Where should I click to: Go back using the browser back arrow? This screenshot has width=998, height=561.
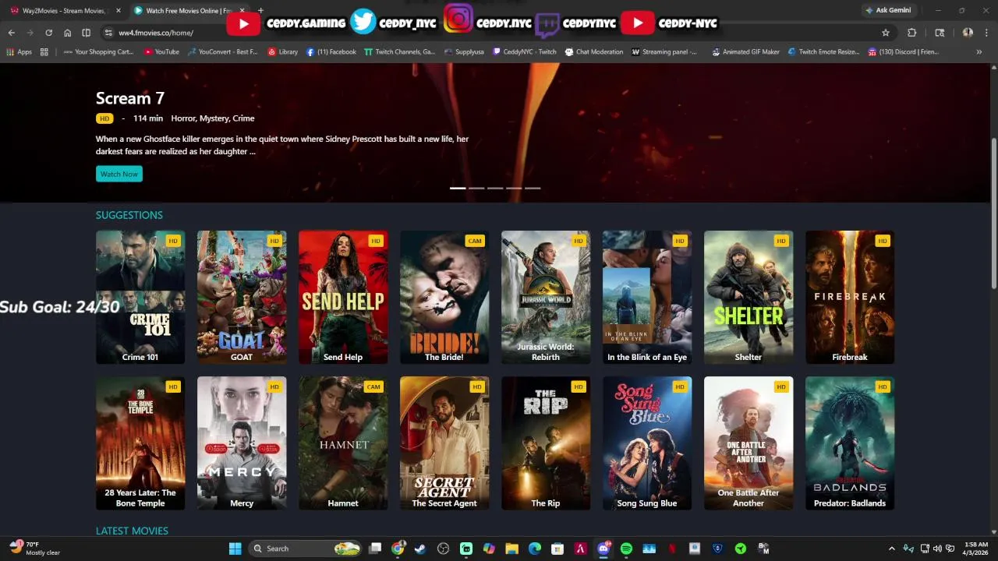pos(11,33)
